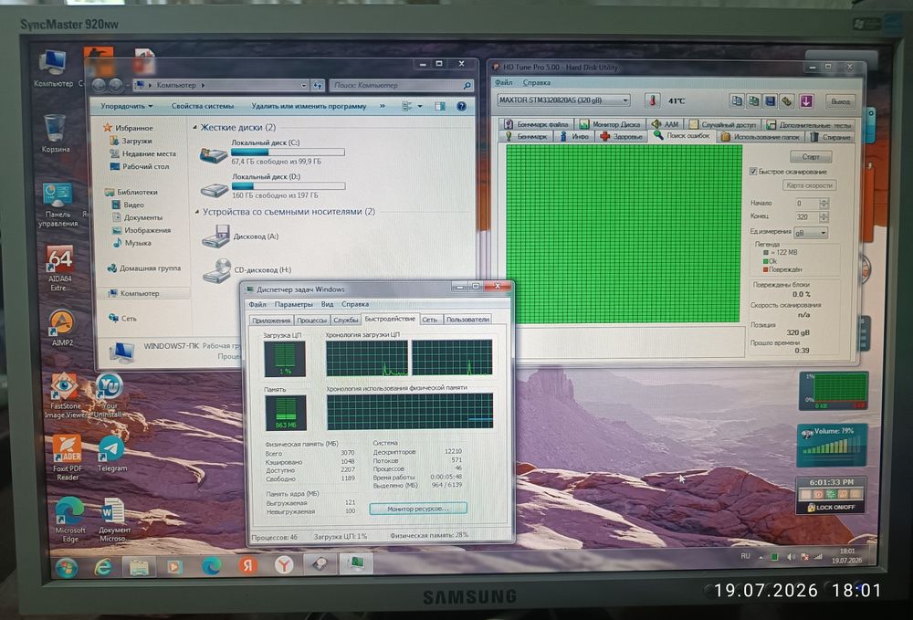
Task: Click Свойства системы in Explorer toolbar
Action: tap(203, 106)
